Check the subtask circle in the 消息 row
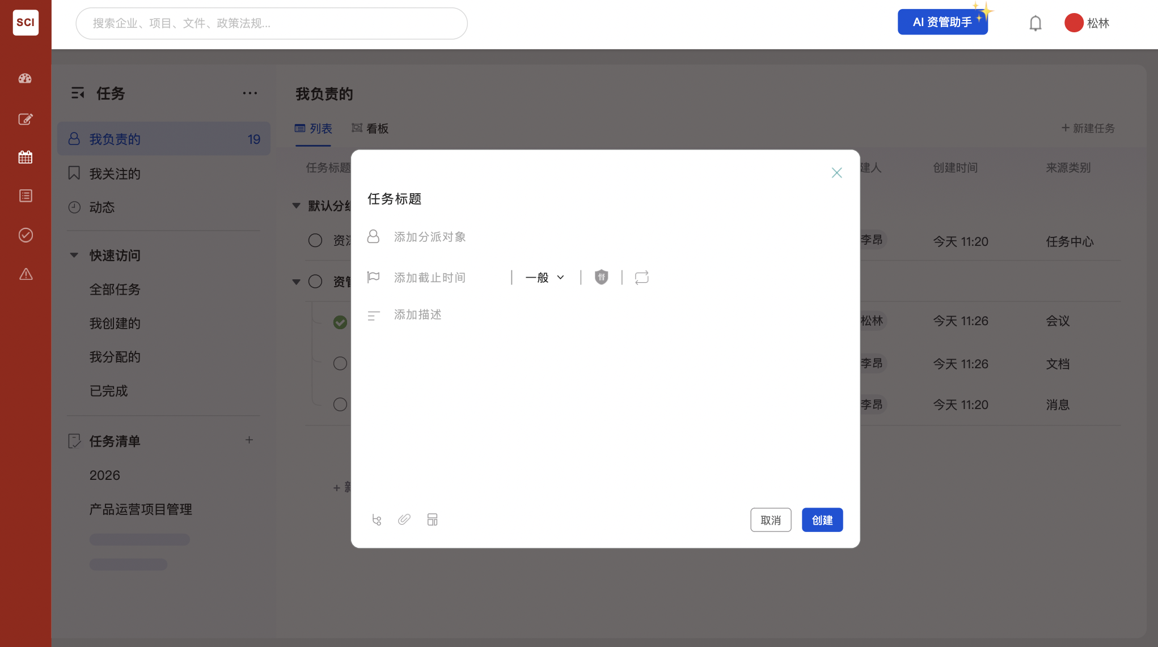This screenshot has height=647, width=1158. (340, 405)
